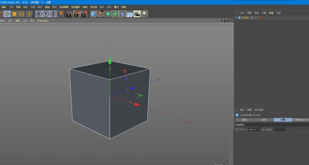Open the 模式 menu in attributes panel
This screenshot has height=165, width=309.
pos(242,110)
